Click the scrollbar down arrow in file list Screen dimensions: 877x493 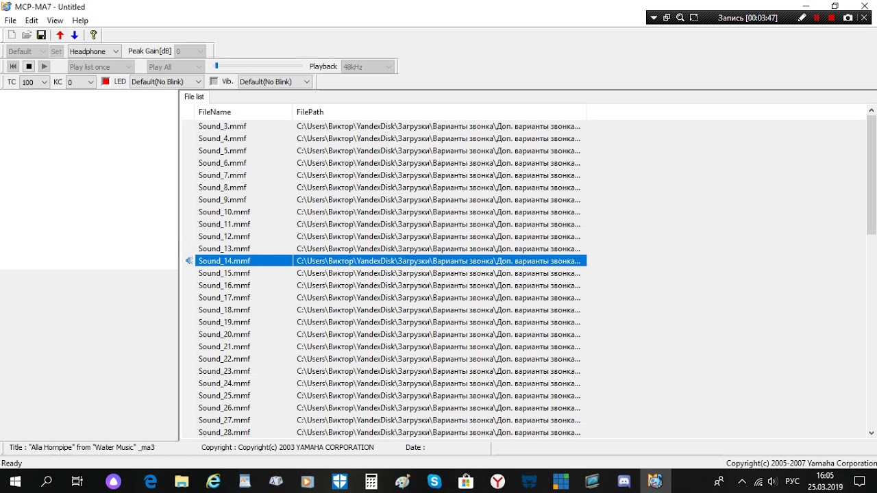pyautogui.click(x=872, y=433)
